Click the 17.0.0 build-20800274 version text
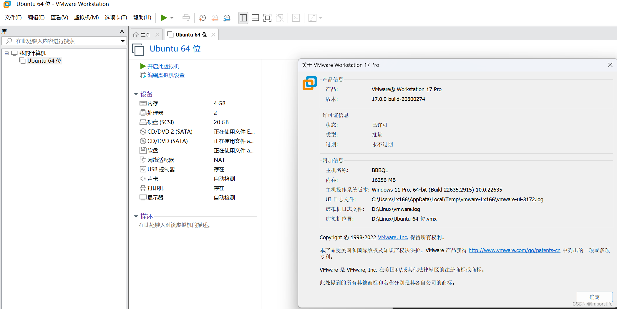The height and width of the screenshot is (309, 617). point(398,99)
